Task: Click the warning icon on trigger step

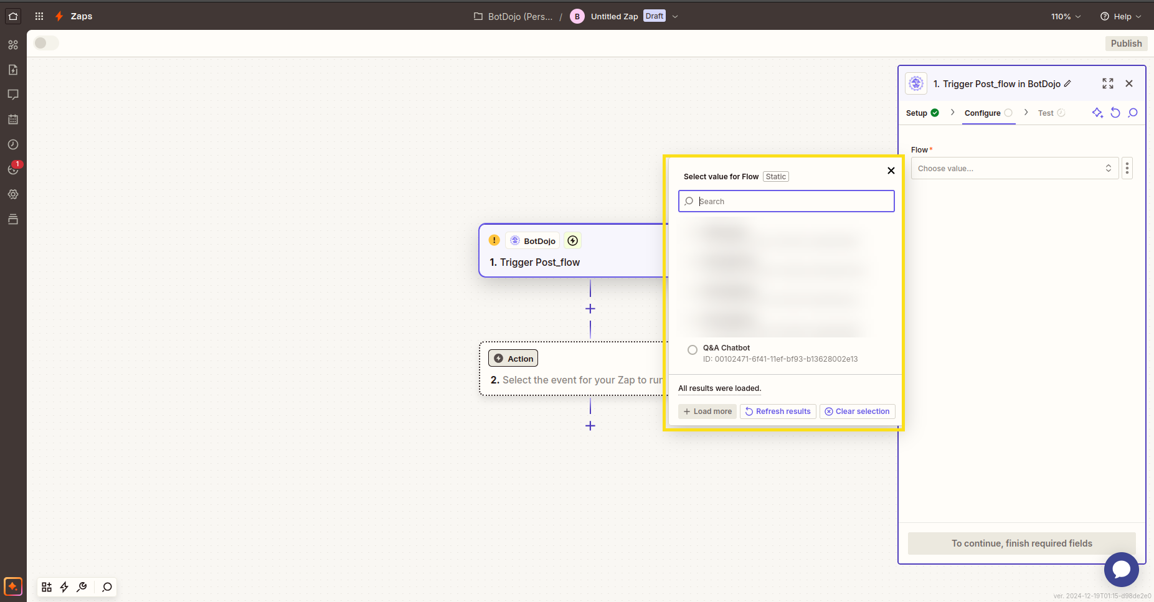Action: tap(494, 240)
